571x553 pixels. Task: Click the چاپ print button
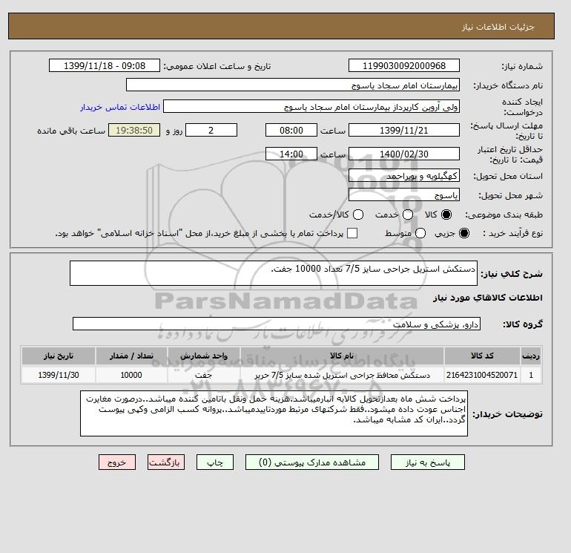coord(215,462)
